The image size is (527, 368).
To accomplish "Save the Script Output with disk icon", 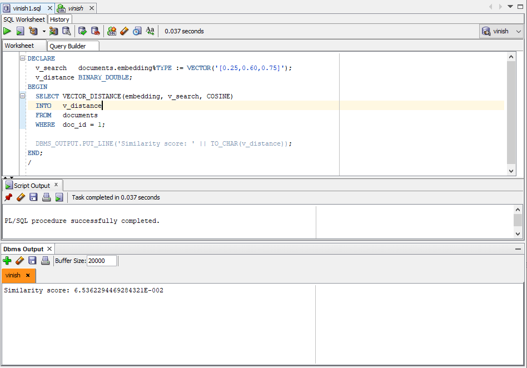I will [x=33, y=197].
